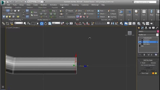The image size is (160, 90).
Task: Open the Create command panel tab
Action: tap(139, 28)
